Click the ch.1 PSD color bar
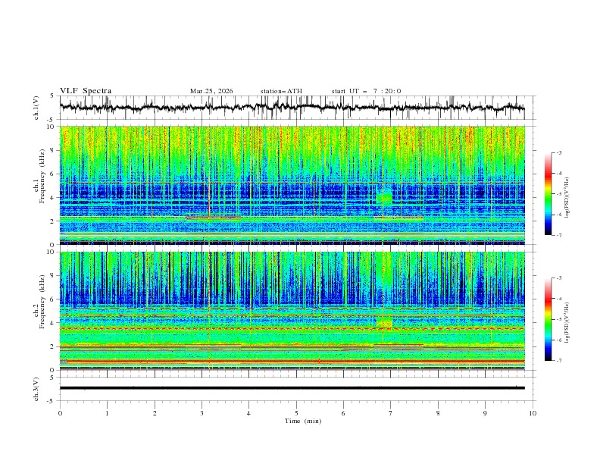 548,194
